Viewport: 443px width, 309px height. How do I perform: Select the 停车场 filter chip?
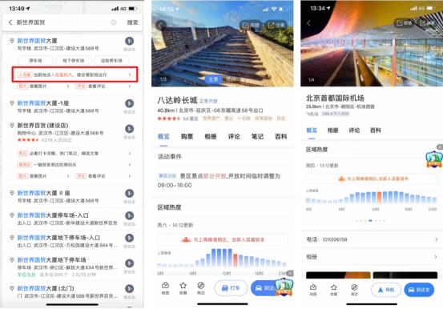tap(35, 61)
